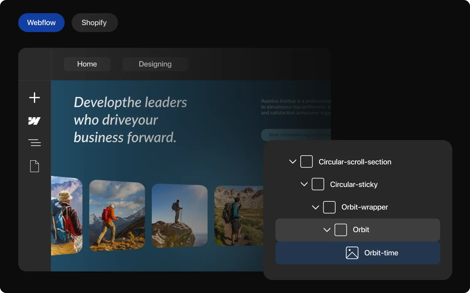This screenshot has height=293, width=470.
Task: Select the Home page tab
Action: pyautogui.click(x=87, y=64)
